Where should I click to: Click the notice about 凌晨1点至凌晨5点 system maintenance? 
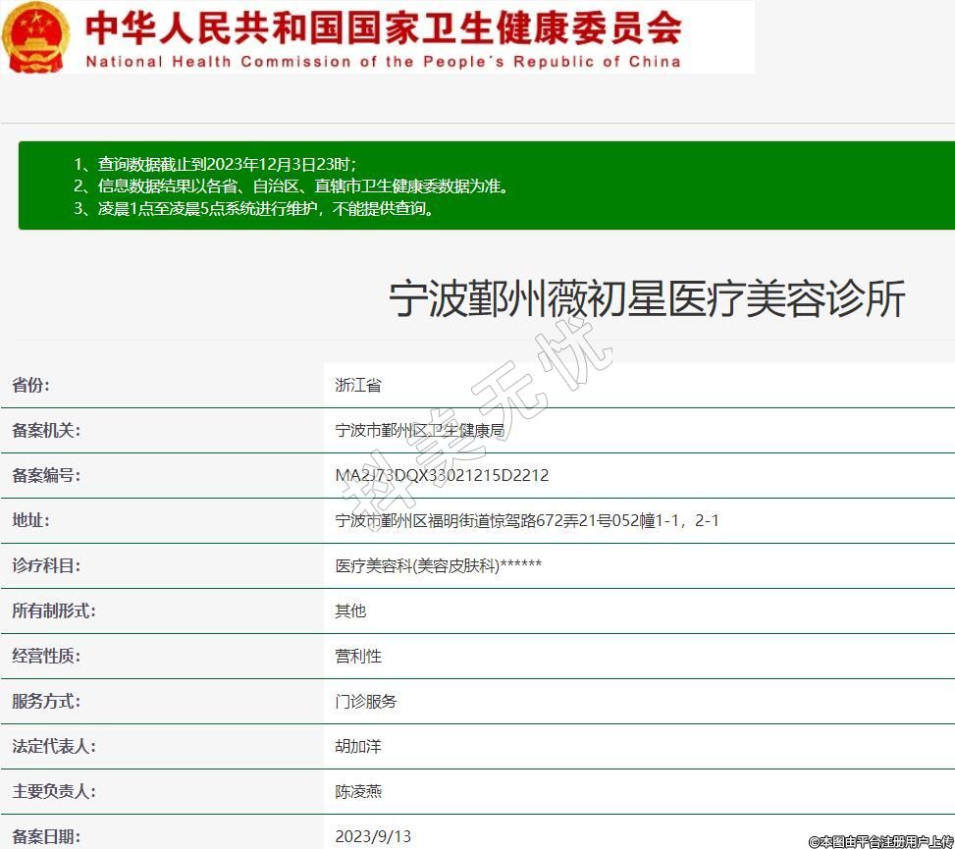[x=254, y=208]
